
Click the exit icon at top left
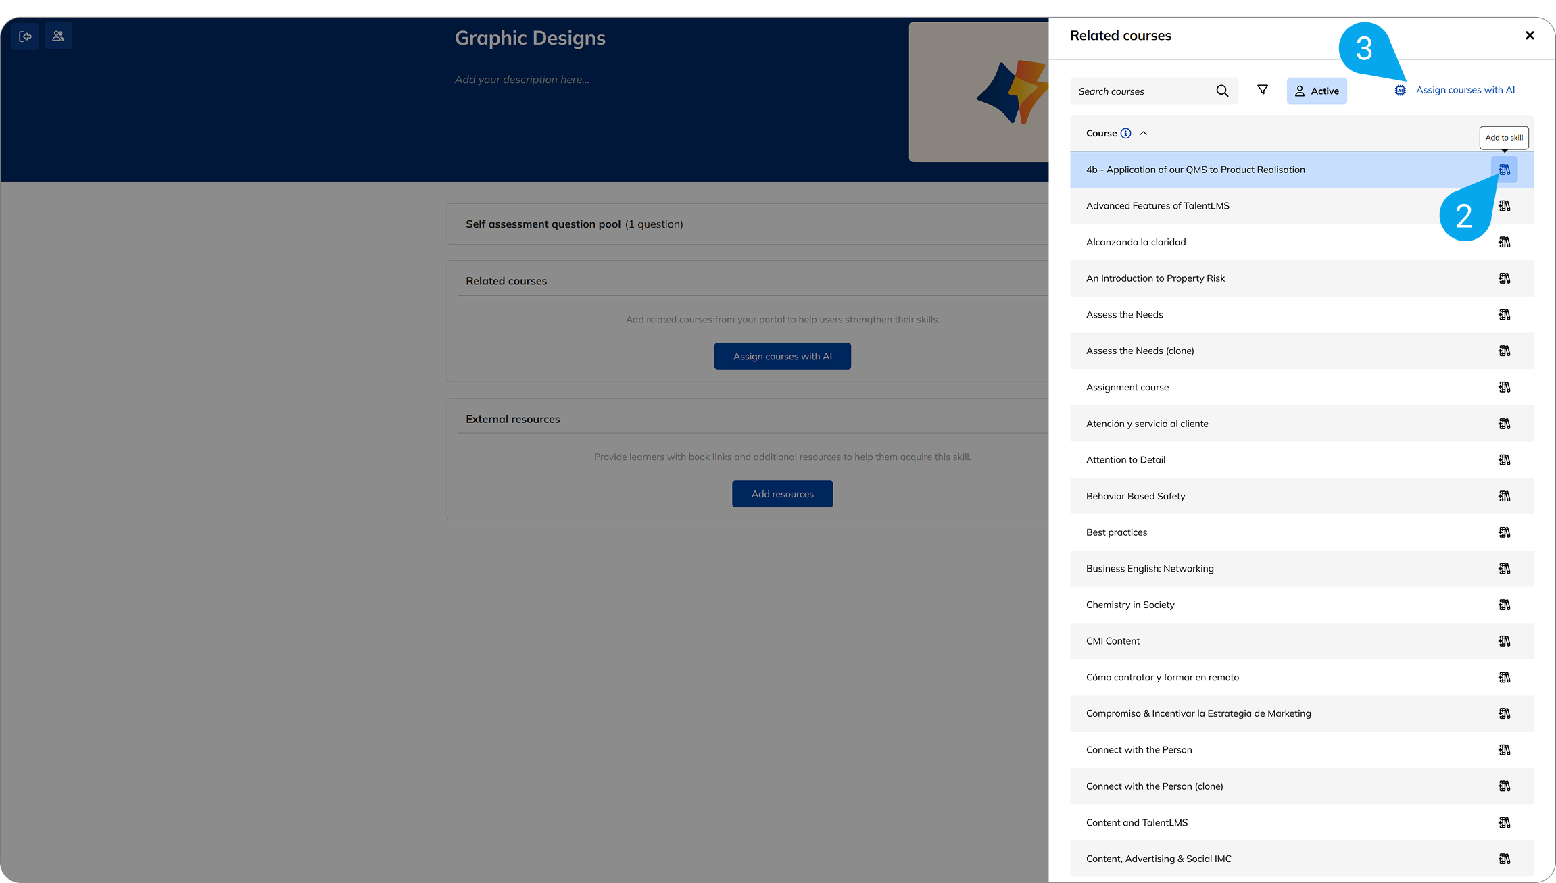point(25,36)
